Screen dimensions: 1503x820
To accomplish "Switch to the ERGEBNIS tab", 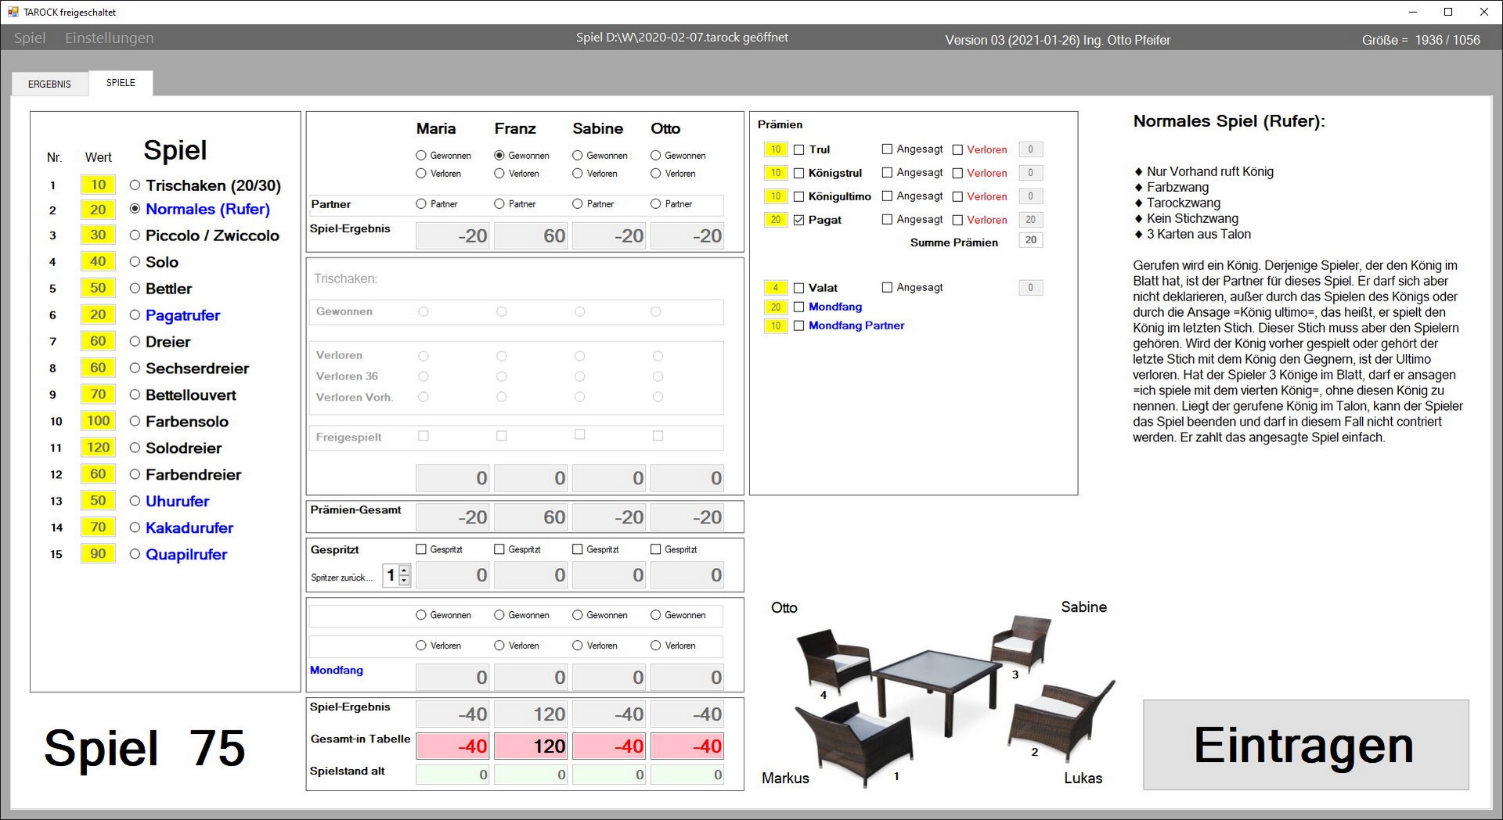I will click(49, 84).
